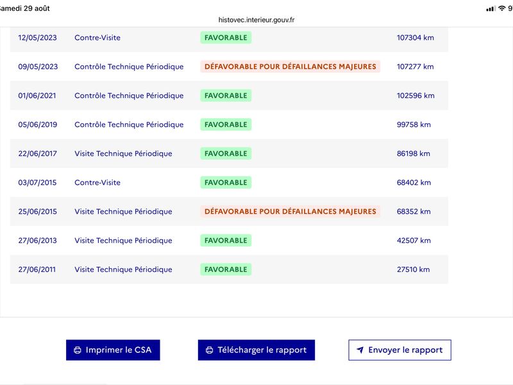Tap the Wi-Fi status icon
513x385 pixels.
[501, 8]
